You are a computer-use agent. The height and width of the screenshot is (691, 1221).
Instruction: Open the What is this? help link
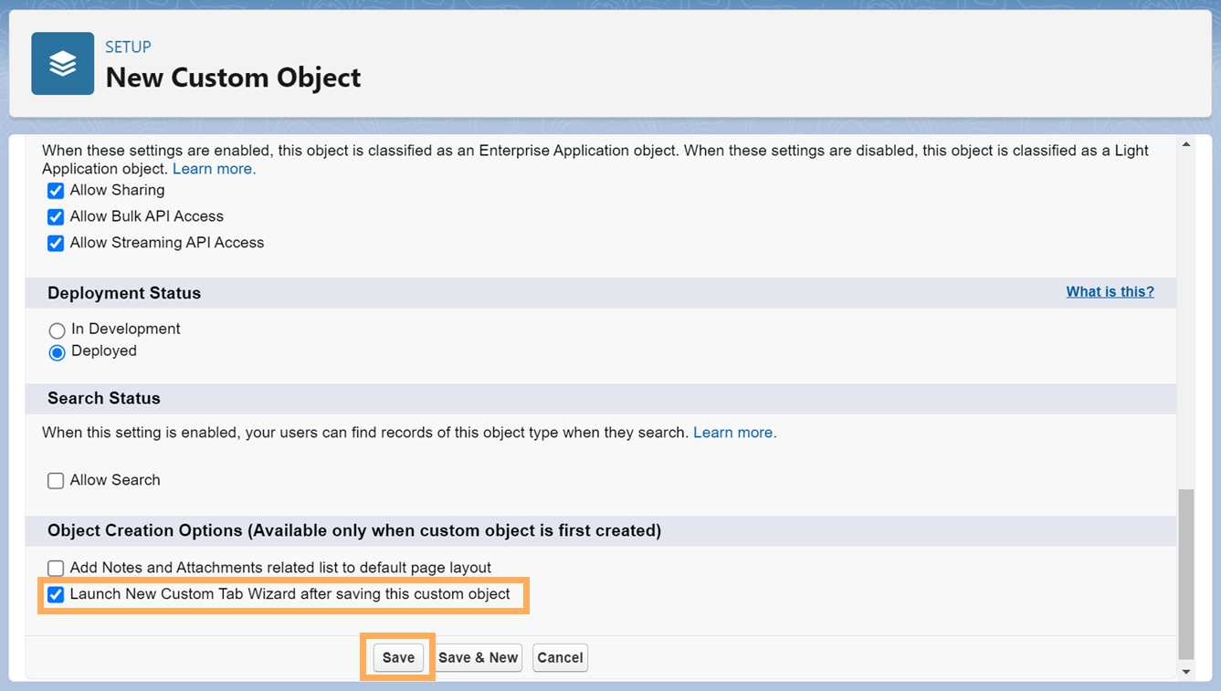point(1110,292)
